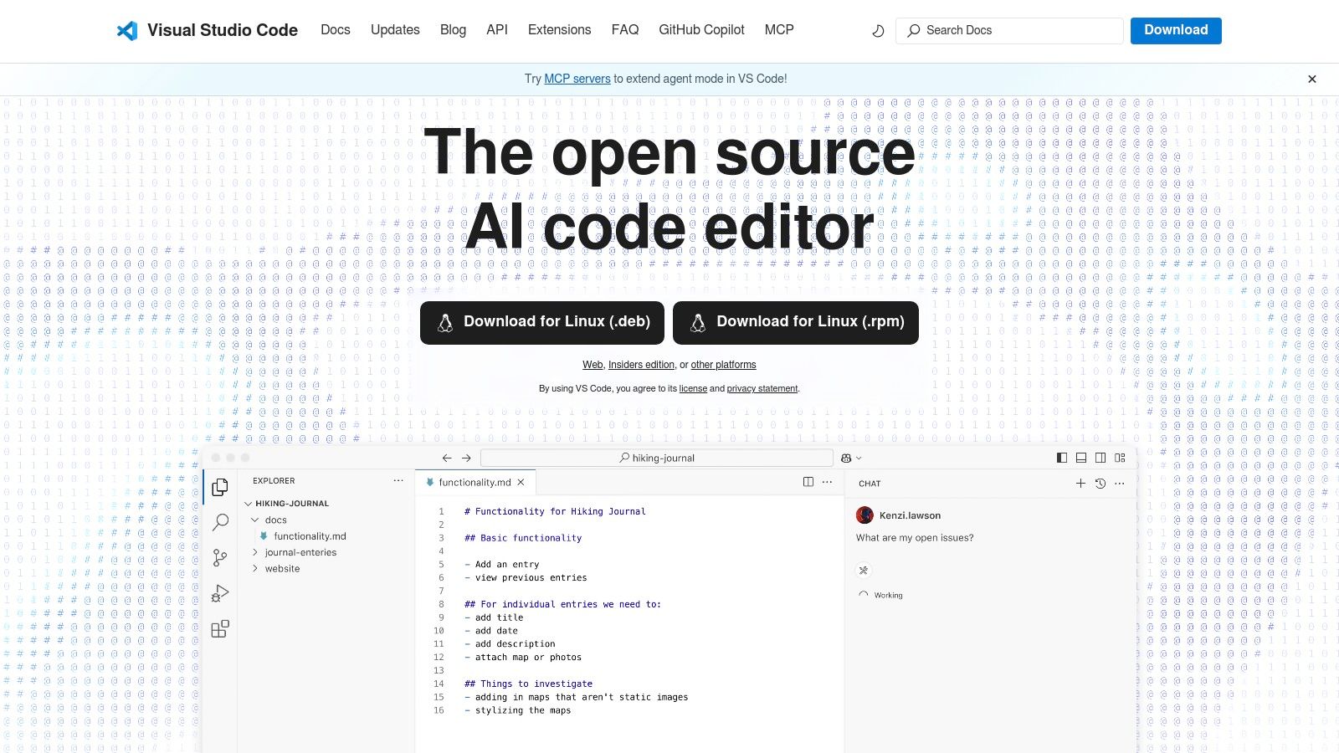Open Explorer panel more actions ellipsis
The image size is (1339, 753).
[398, 480]
